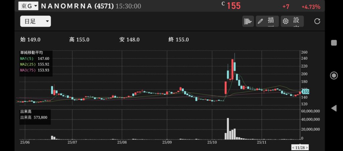Viewport: 343px width, 151px height.
Task: Refresh the chart with reload icon
Action: coord(317,21)
